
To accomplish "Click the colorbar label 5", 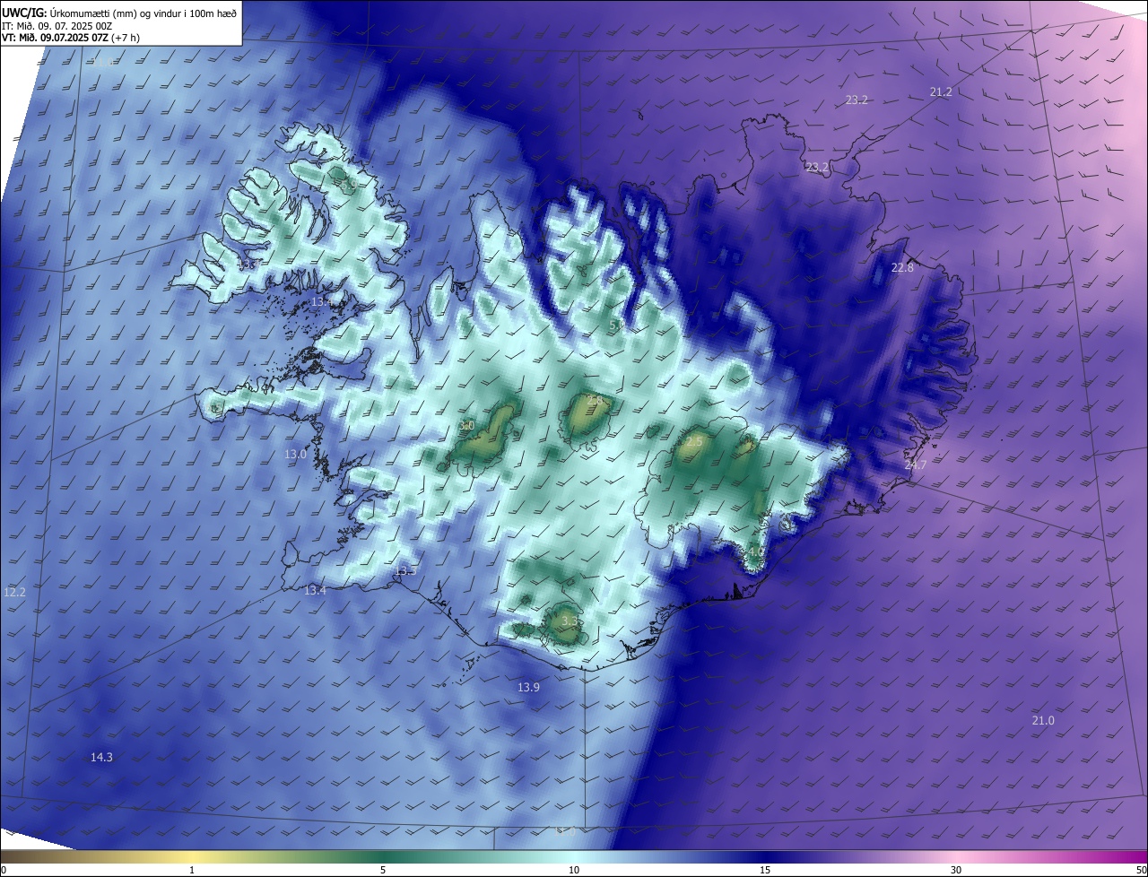I will tap(383, 870).
